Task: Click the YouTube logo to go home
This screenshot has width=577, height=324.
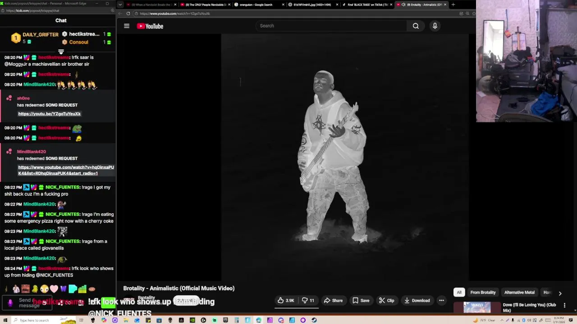Action: pyautogui.click(x=150, y=26)
